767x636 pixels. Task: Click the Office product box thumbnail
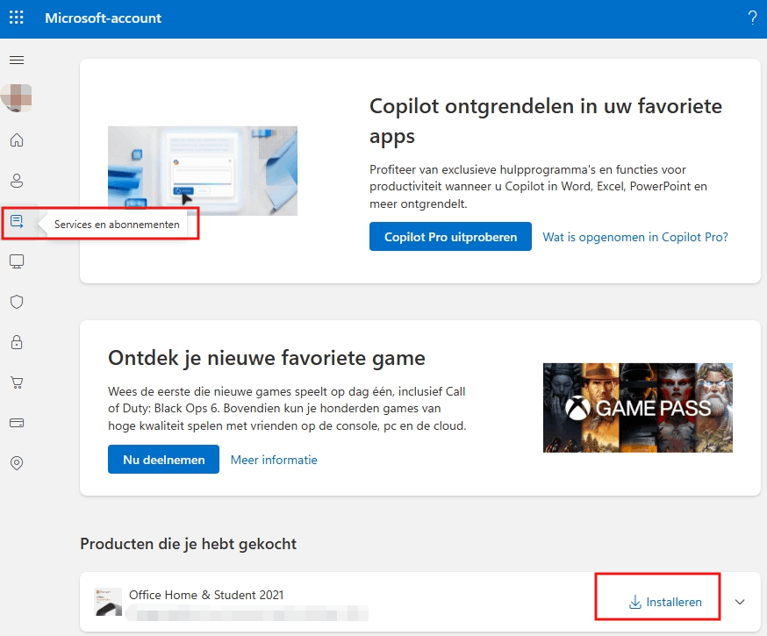[x=108, y=602]
